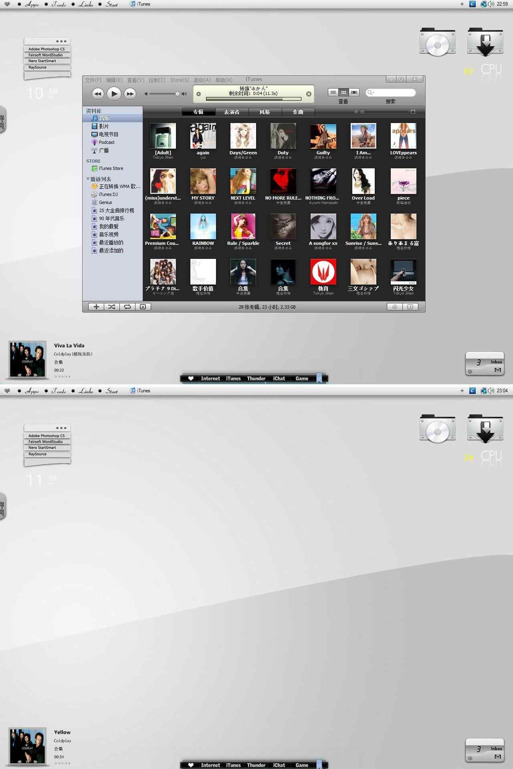Select the Secret album cover
The height and width of the screenshot is (769, 513).
[283, 226]
